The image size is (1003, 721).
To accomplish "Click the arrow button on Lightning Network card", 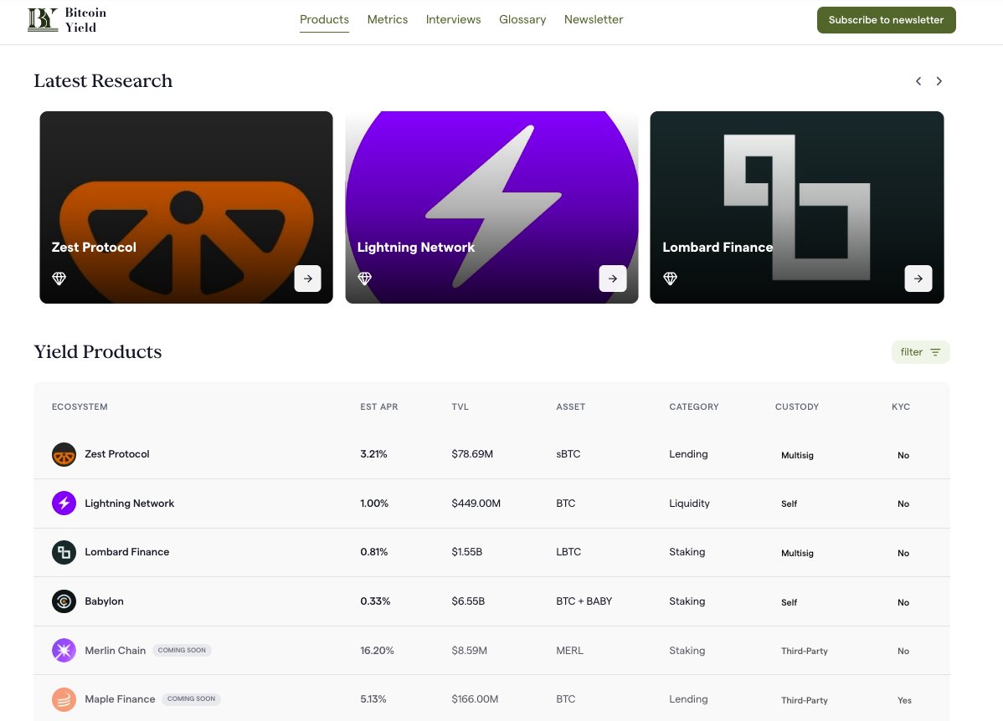I will (x=613, y=279).
